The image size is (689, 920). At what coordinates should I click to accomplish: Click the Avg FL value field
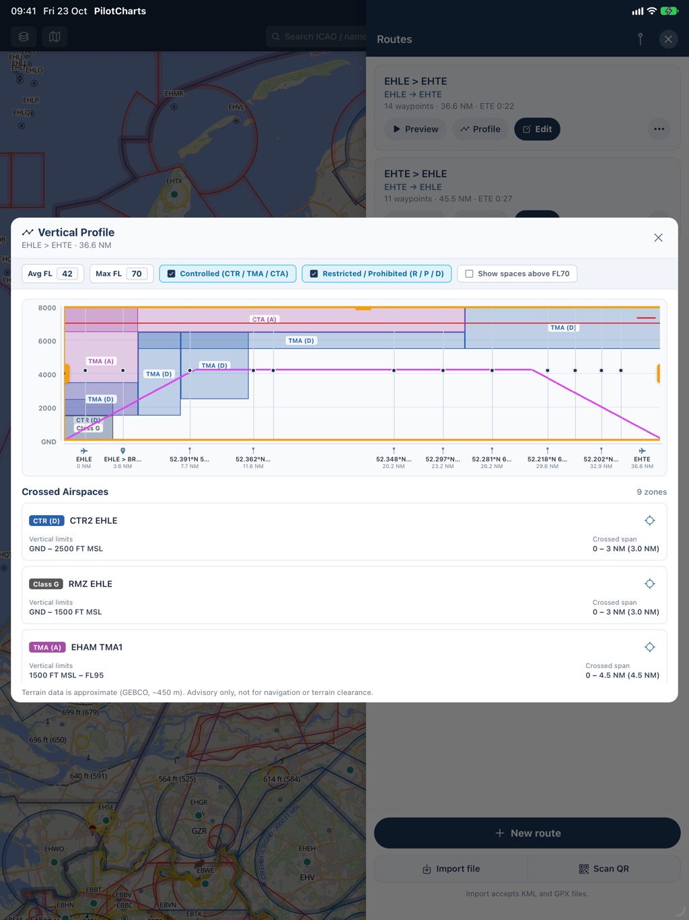(67, 273)
